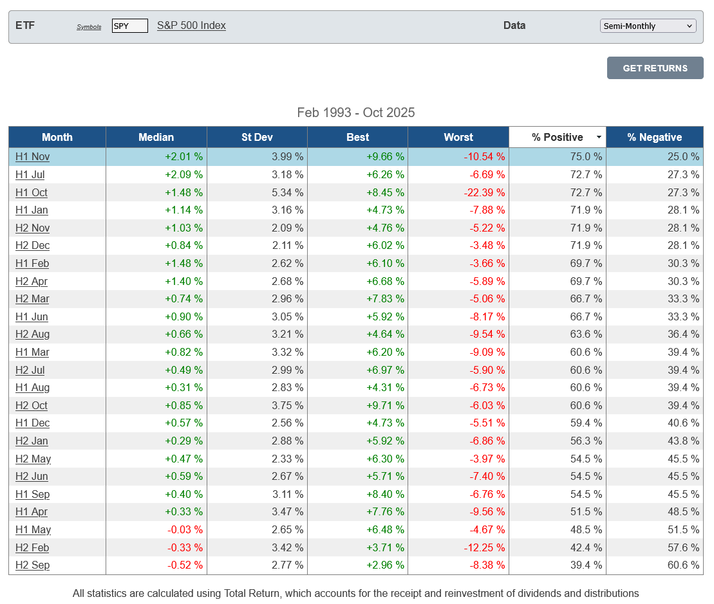Open the Semi-Monthly data dropdown
This screenshot has width=714, height=604.
coord(648,26)
